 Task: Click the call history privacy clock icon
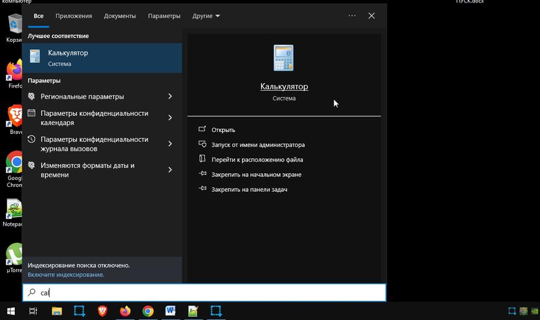(x=31, y=139)
